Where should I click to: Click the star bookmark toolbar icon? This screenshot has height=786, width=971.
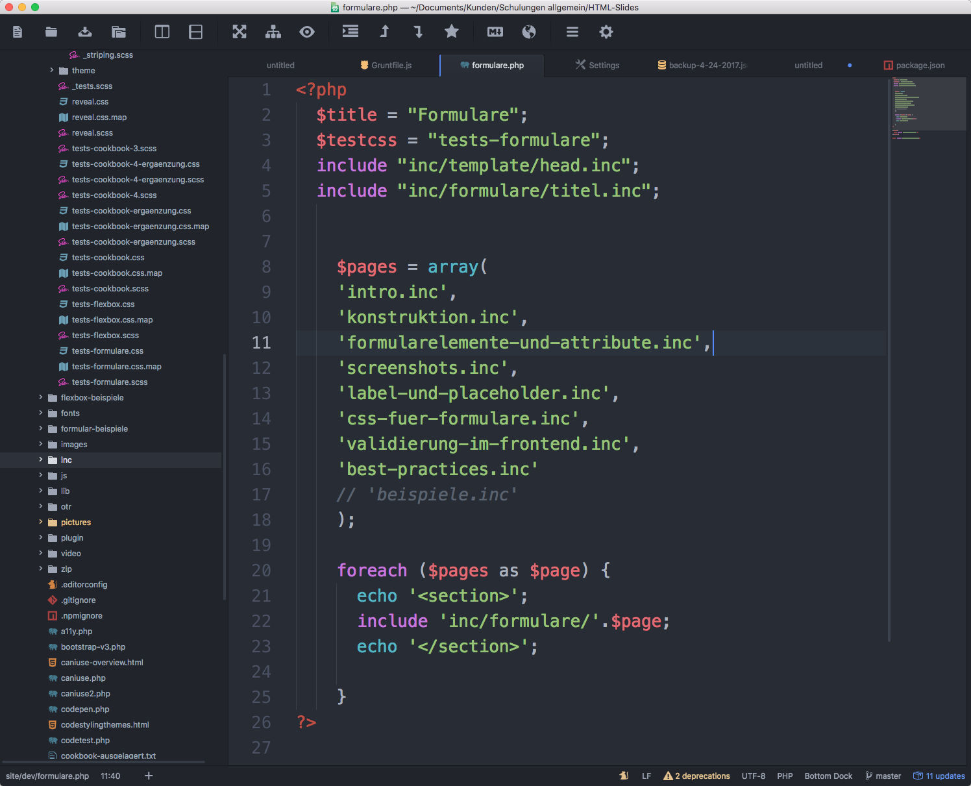pyautogui.click(x=452, y=31)
